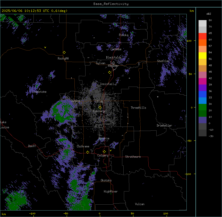This screenshot has width=222, height=217.
Task: Click the Didsbury label
Action: point(99,111)
